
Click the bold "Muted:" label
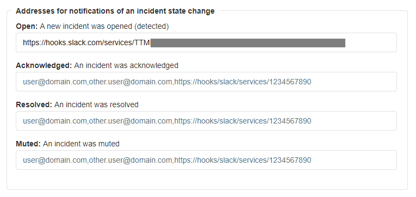tap(28, 144)
